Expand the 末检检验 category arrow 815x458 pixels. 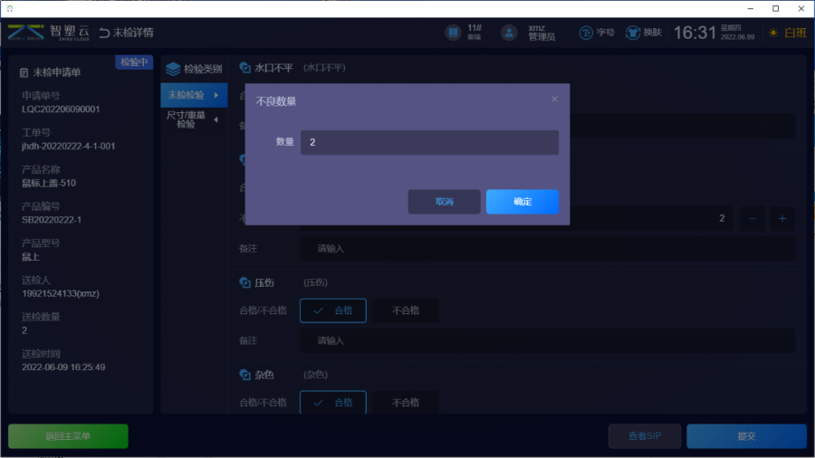pos(216,95)
